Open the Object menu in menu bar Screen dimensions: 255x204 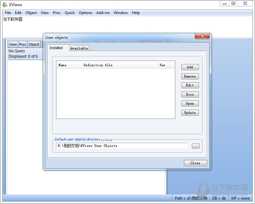pyautogui.click(x=31, y=13)
